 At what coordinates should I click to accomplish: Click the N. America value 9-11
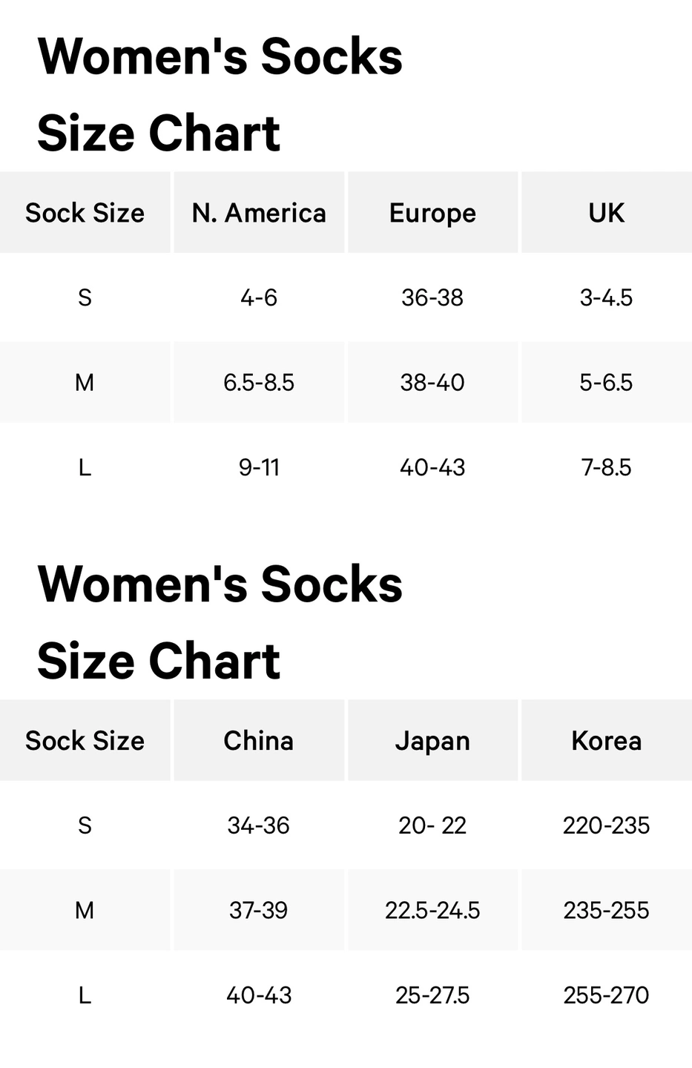pos(259,467)
